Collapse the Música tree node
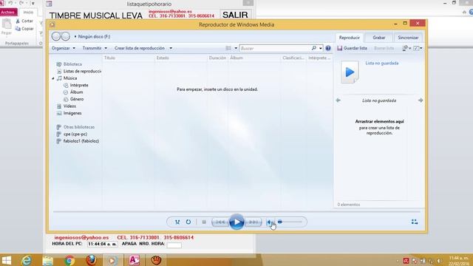Image resolution: width=473 pixels, height=266 pixels. coord(53,78)
